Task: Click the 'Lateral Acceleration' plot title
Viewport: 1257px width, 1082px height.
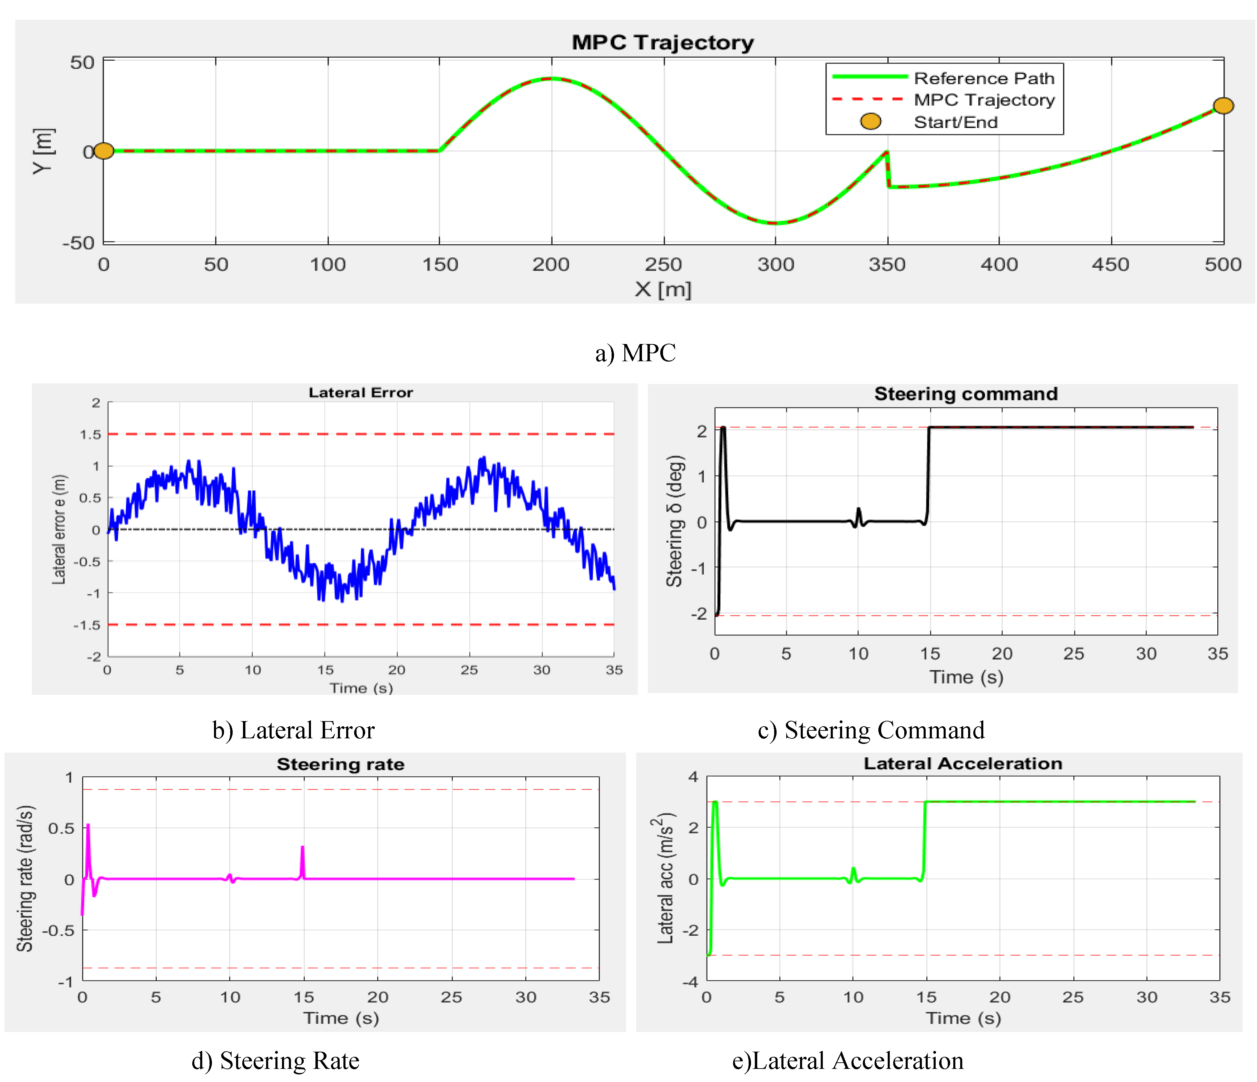Action: [x=963, y=764]
